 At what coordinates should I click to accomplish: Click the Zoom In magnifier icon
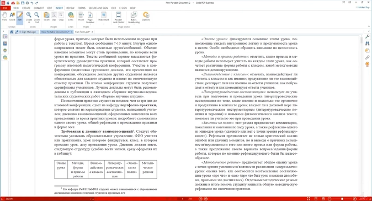(x=29, y=17)
